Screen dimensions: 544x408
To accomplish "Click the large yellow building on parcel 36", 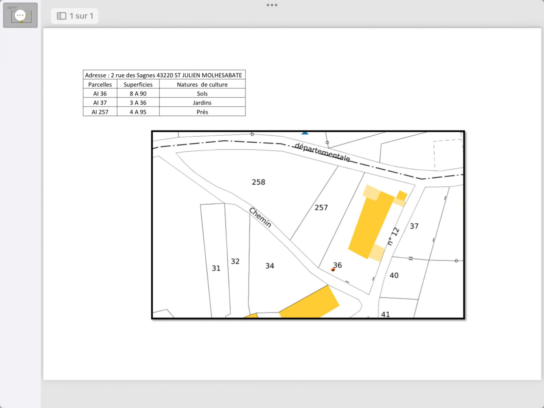I will 371,224.
